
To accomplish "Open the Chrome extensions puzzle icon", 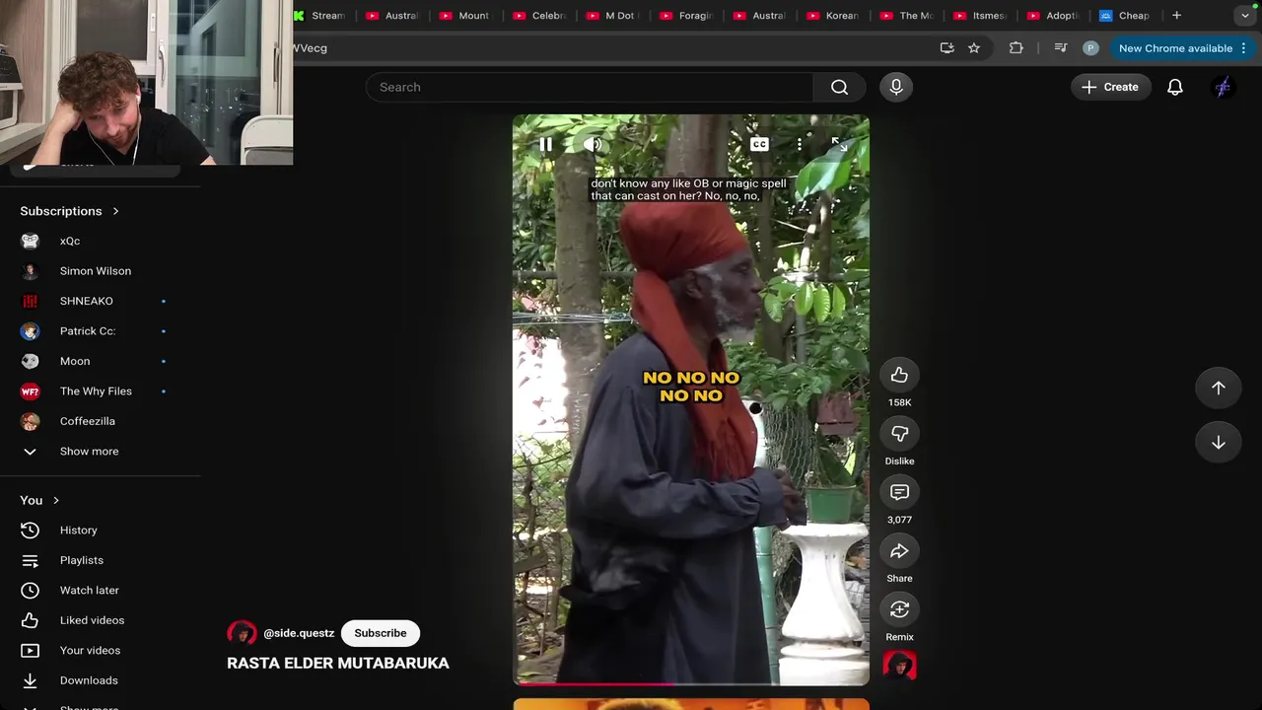I will pyautogui.click(x=1017, y=48).
